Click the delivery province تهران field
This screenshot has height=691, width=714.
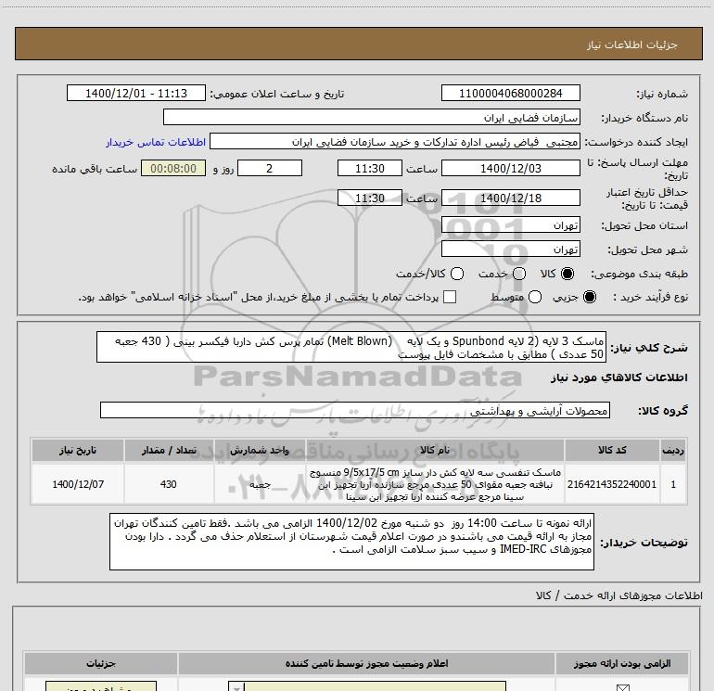510,225
